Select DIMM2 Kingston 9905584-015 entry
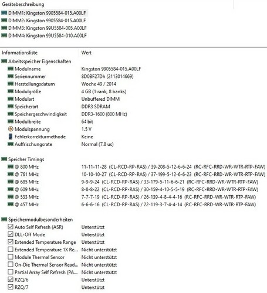Image resolution: width=267 pixels, height=293 pixels. pos(44,21)
